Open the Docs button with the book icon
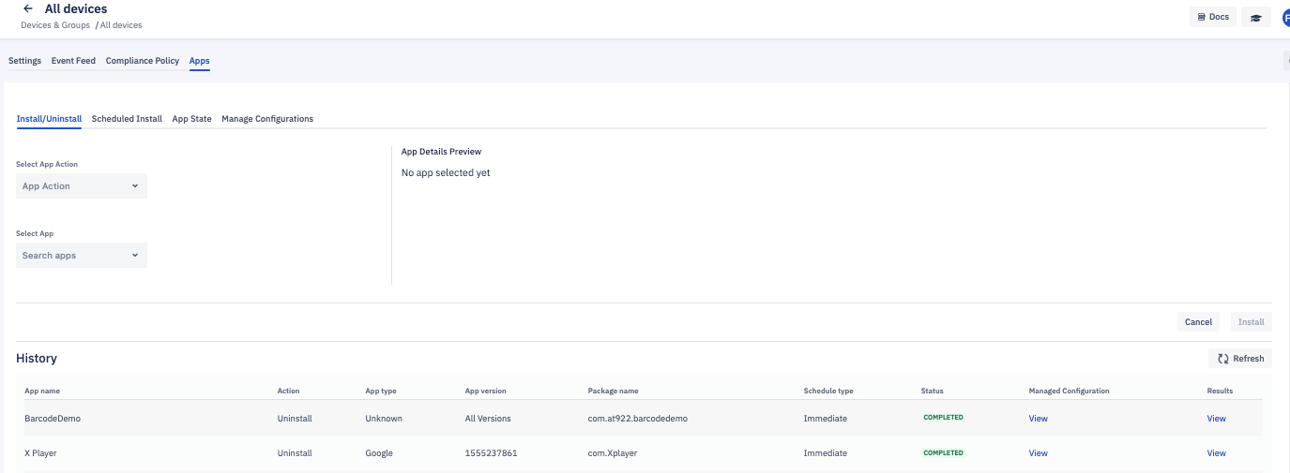1290x473 pixels. click(x=1213, y=17)
